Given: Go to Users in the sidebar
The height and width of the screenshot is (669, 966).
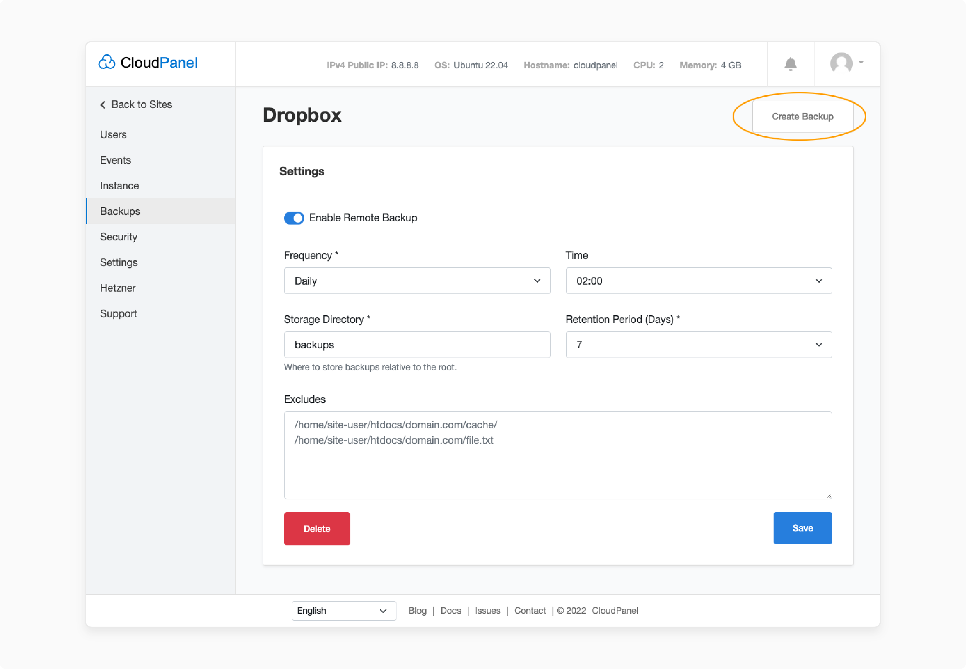Looking at the screenshot, I should pos(113,135).
